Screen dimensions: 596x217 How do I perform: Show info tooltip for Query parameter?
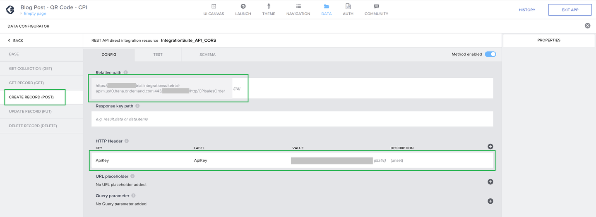coord(133,196)
